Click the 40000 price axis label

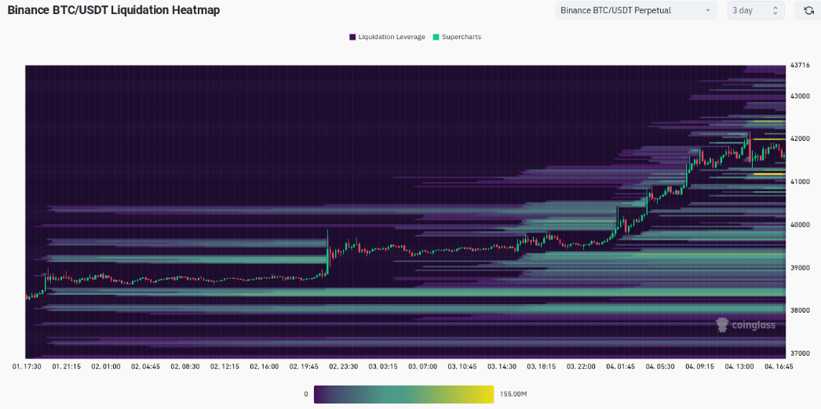800,225
